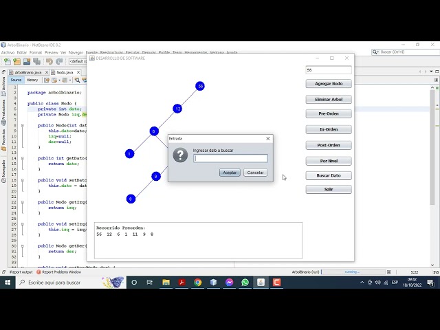Viewport: 440px width, 330px height.
Task: Click the running progress bar in status bar
Action: (353, 272)
